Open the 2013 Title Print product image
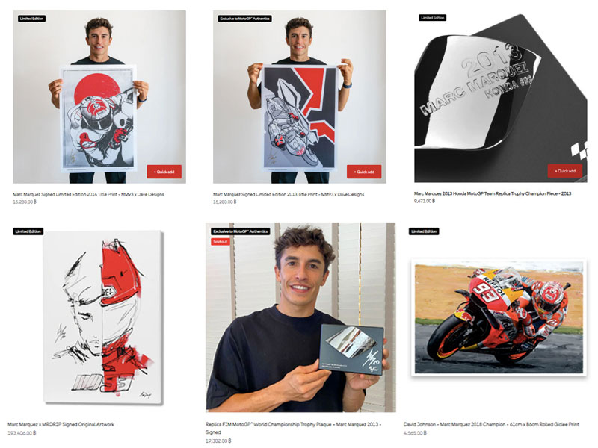This screenshot has width=598, height=448. [x=300, y=97]
